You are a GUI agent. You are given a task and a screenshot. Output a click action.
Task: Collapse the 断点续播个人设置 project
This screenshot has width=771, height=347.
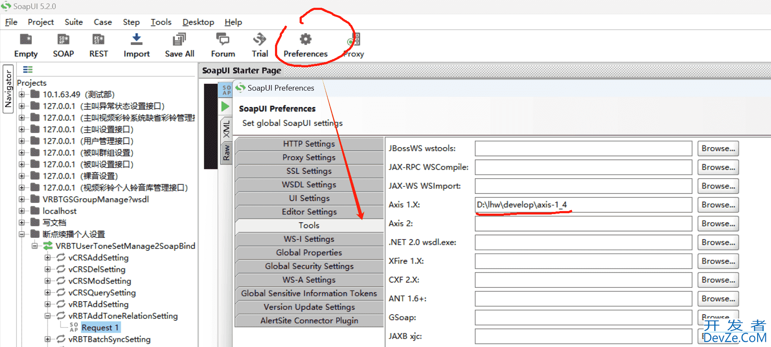[22, 234]
